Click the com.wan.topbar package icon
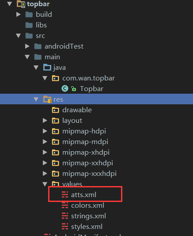The image size is (193, 236). [x=56, y=78]
